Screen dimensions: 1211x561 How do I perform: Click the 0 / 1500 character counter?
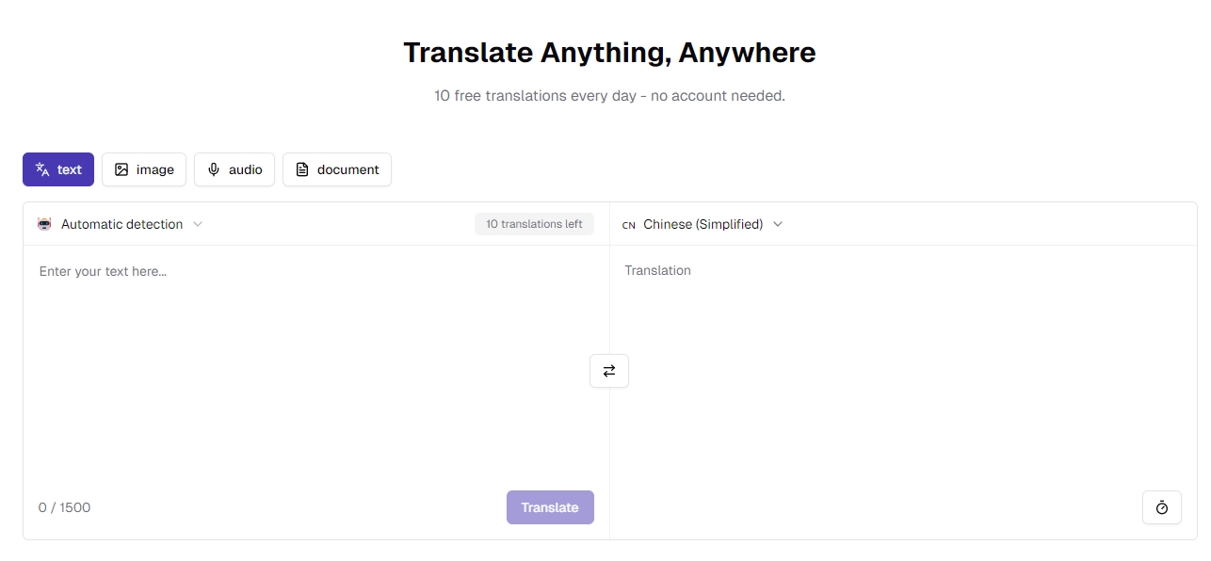pos(65,507)
